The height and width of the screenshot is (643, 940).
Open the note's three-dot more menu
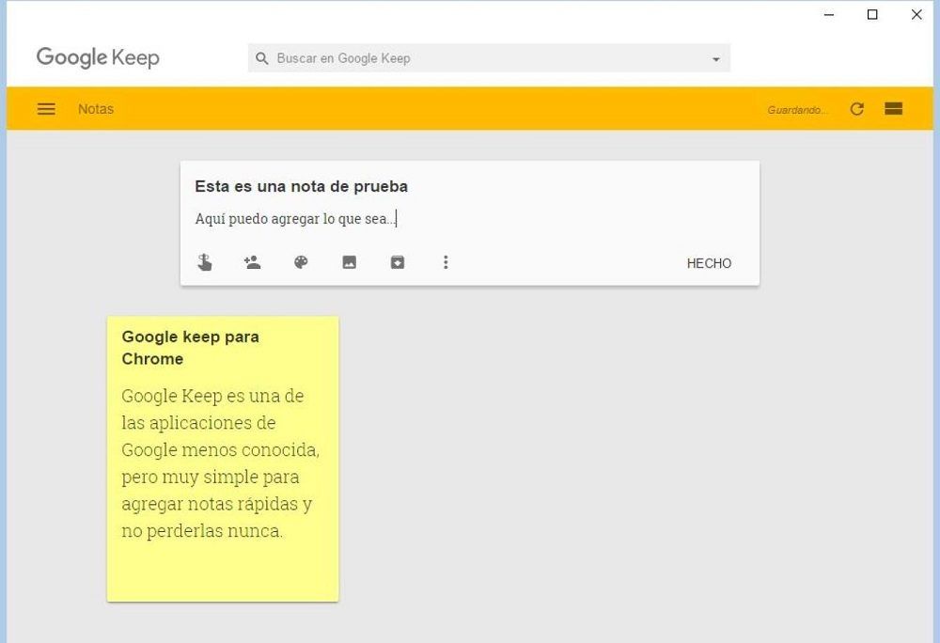pos(446,262)
